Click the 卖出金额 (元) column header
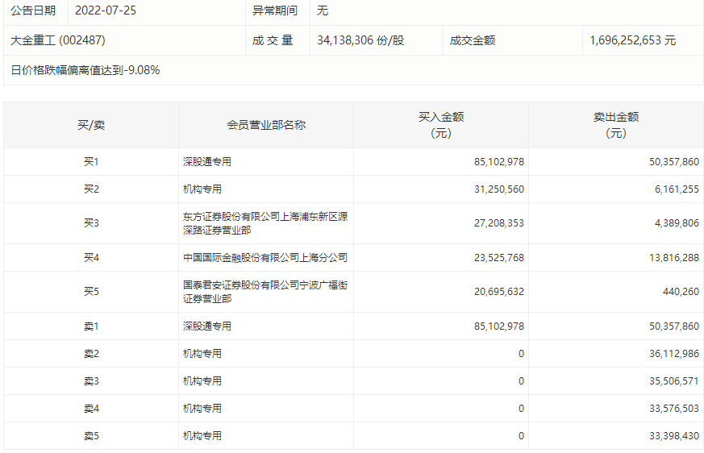 615,125
